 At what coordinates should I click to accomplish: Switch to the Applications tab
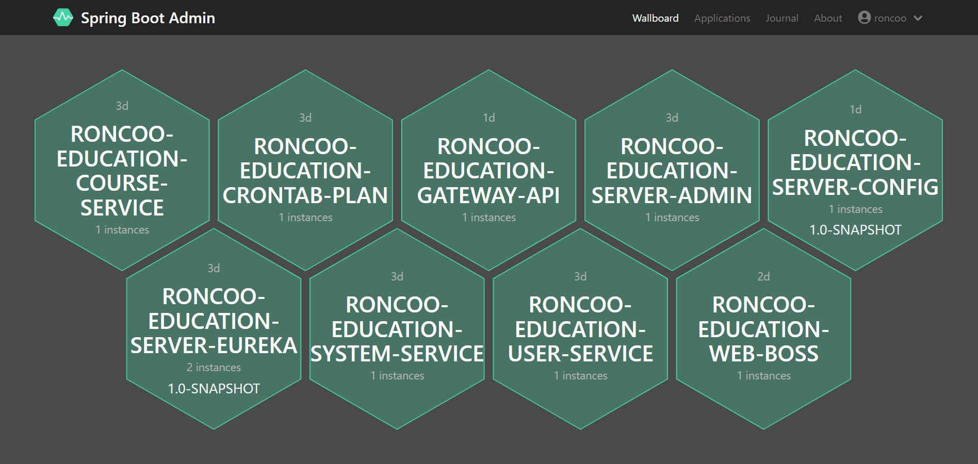click(722, 18)
